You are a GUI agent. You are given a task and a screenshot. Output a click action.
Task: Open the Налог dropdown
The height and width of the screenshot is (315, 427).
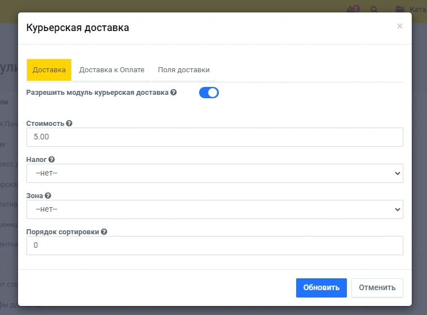click(214, 173)
